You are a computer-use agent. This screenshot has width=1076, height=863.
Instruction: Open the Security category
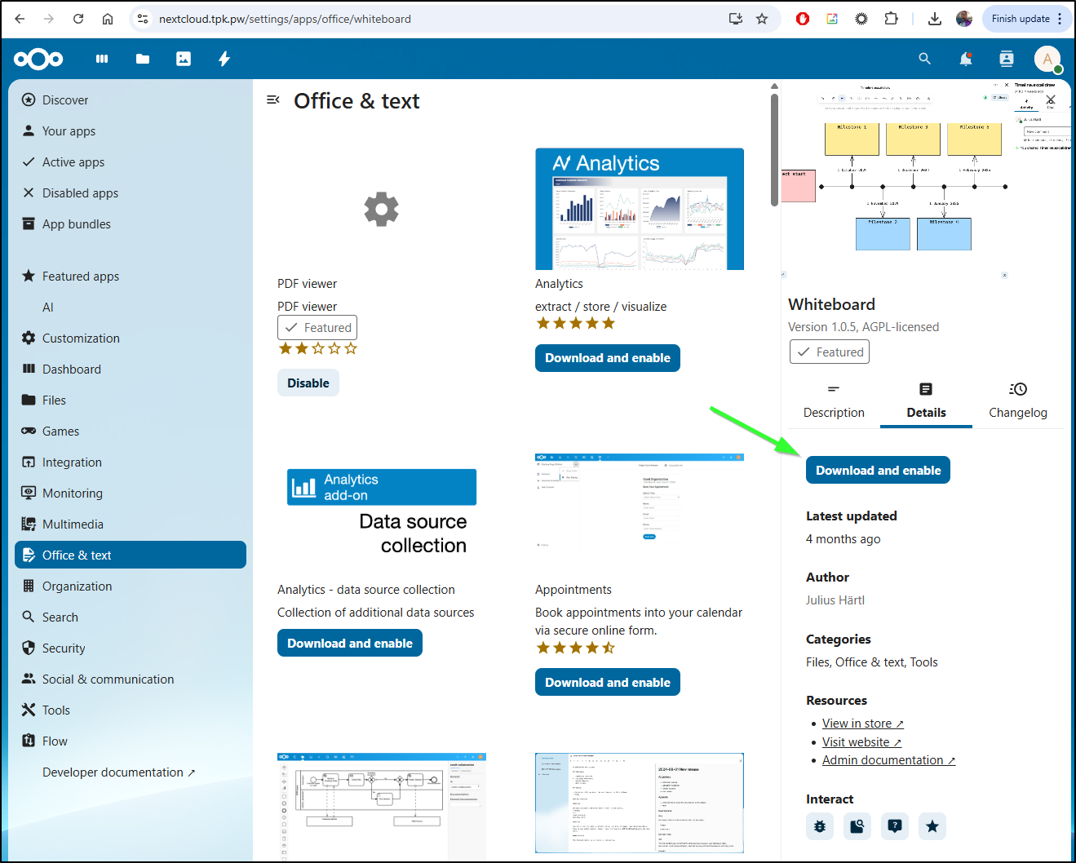[x=131, y=648]
